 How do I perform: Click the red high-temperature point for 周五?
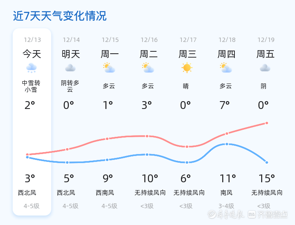click(267, 123)
